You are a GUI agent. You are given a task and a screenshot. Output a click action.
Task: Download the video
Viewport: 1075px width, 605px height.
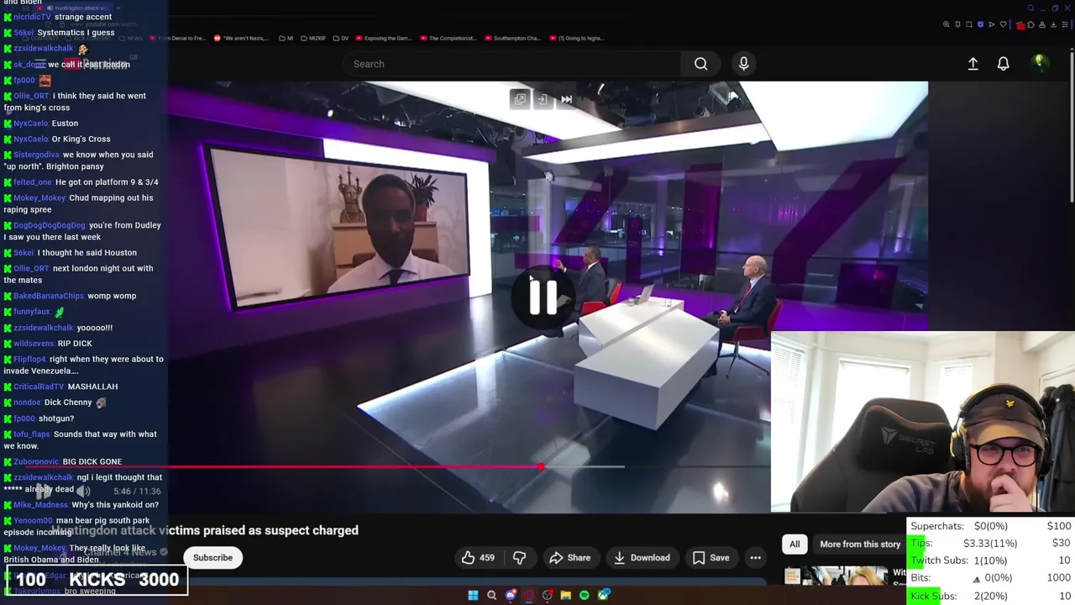click(642, 557)
